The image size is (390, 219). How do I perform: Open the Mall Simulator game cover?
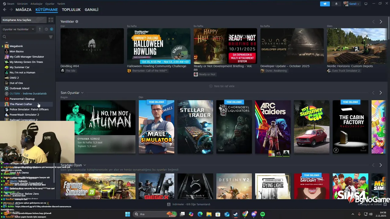[x=156, y=127]
